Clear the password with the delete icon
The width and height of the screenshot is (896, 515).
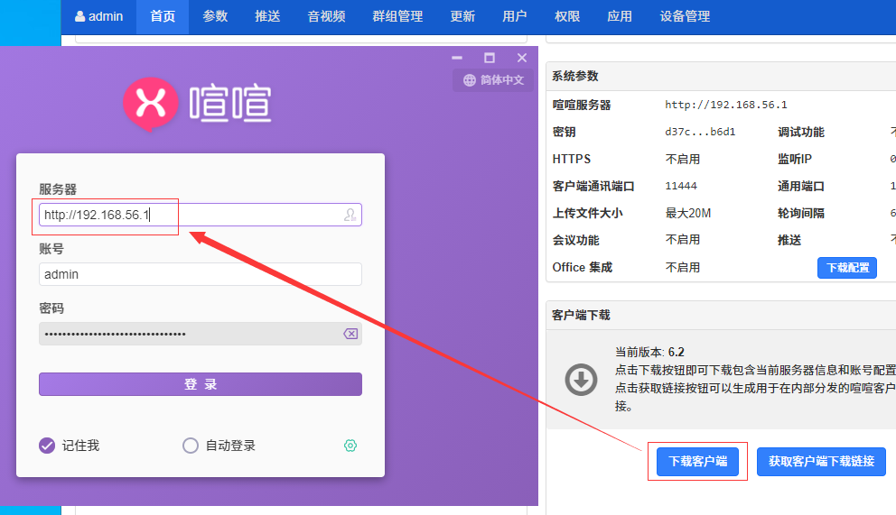pos(350,334)
